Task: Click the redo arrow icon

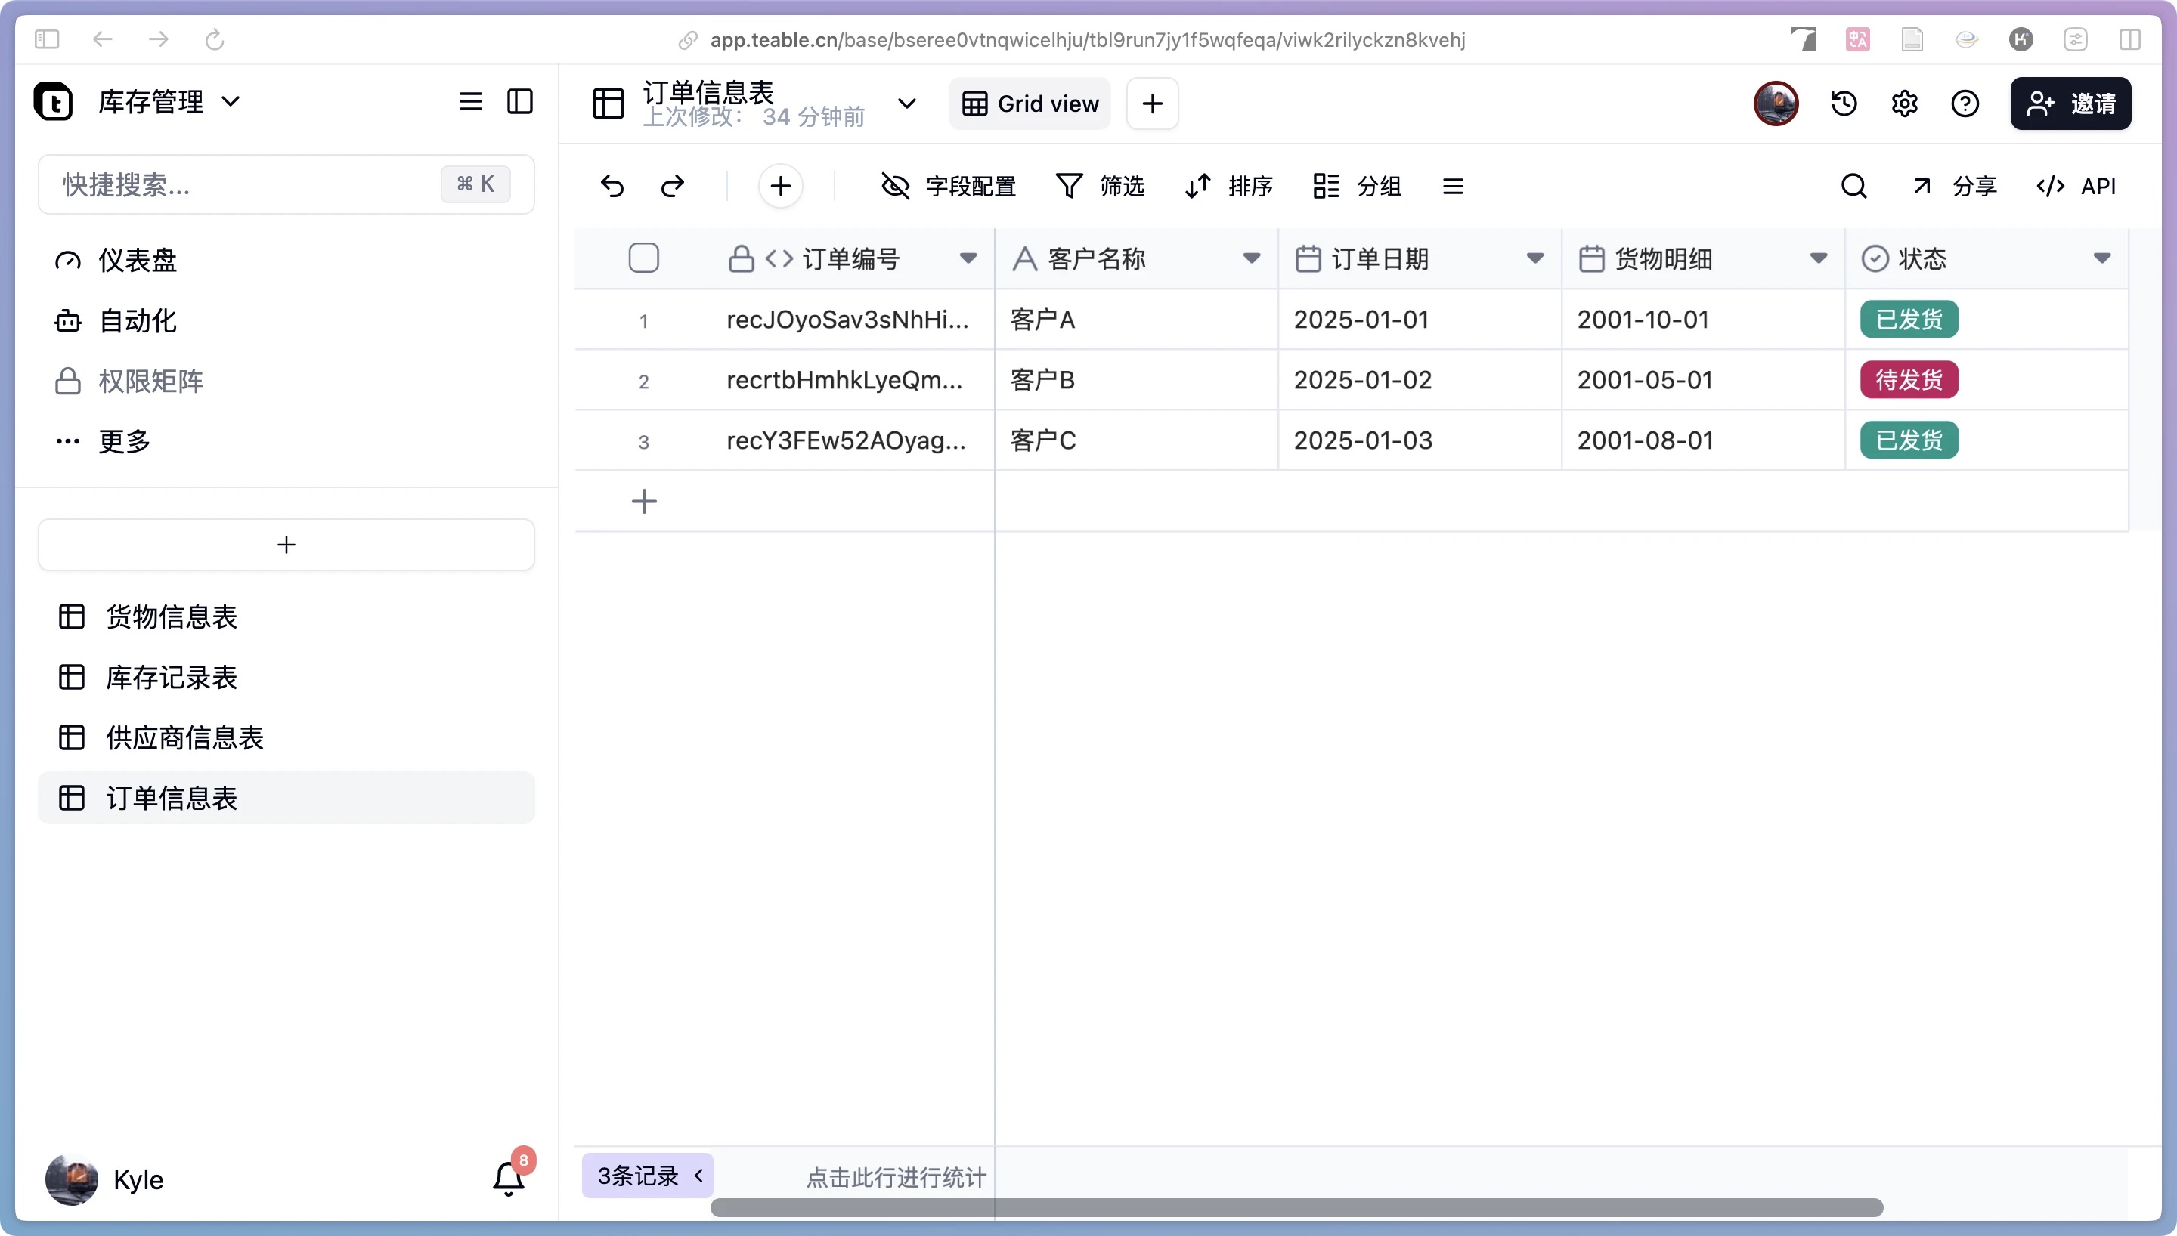Action: point(673,186)
